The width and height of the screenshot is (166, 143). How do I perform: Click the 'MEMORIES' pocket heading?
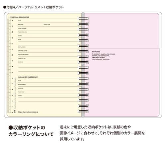tap(96, 52)
